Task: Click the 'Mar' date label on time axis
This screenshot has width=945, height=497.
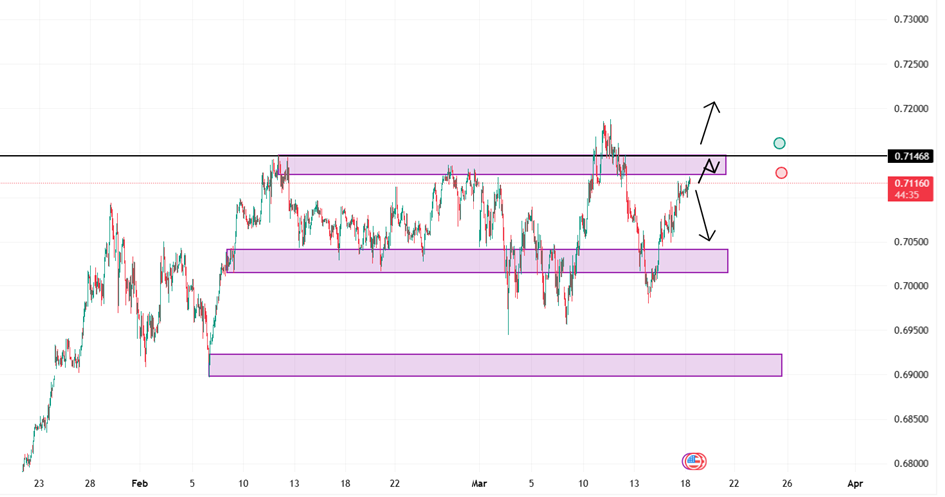Action: point(480,483)
